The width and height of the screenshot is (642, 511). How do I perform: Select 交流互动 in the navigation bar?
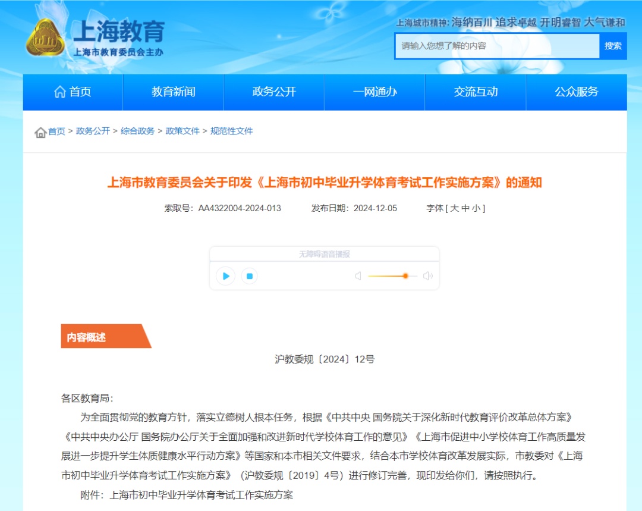(x=476, y=92)
